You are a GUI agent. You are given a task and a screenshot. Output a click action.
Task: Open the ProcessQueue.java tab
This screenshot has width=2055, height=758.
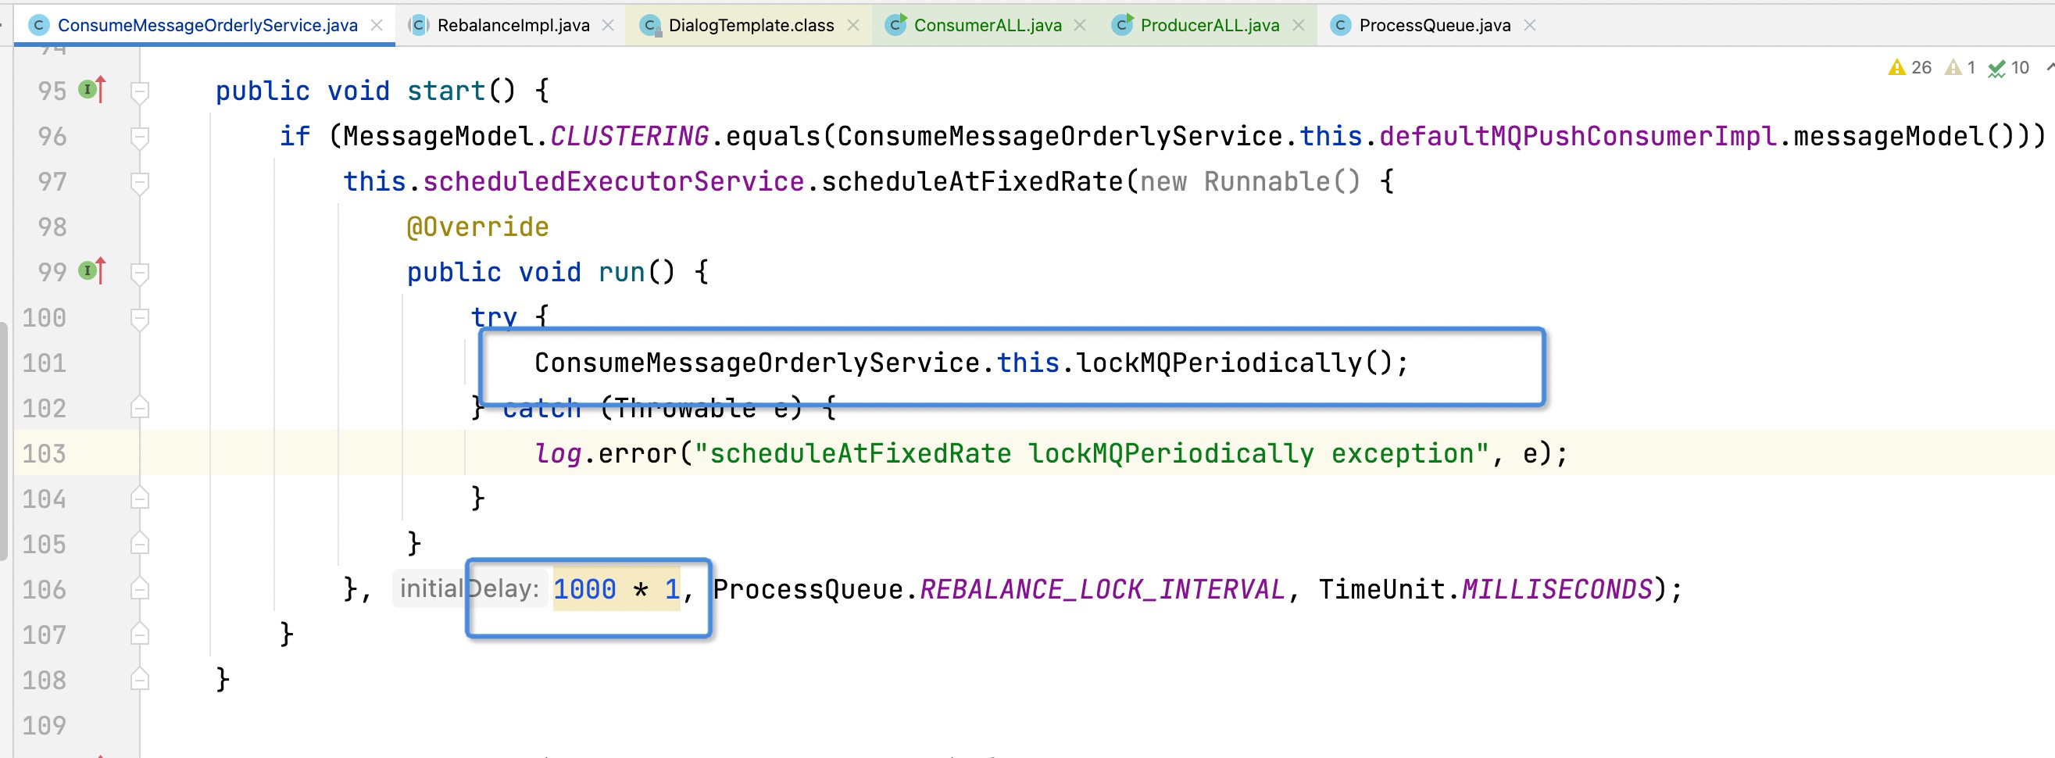click(1435, 25)
